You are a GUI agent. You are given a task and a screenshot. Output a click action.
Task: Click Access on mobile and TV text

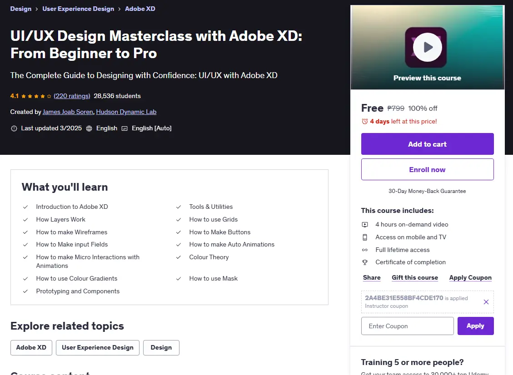[411, 237]
